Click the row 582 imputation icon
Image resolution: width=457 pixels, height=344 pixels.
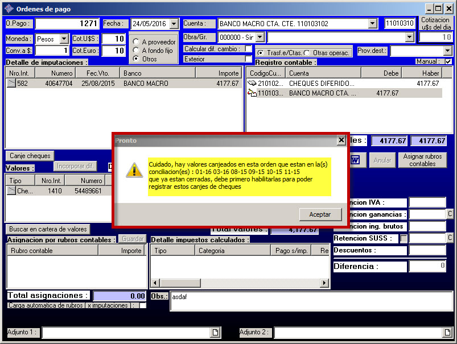[11, 83]
